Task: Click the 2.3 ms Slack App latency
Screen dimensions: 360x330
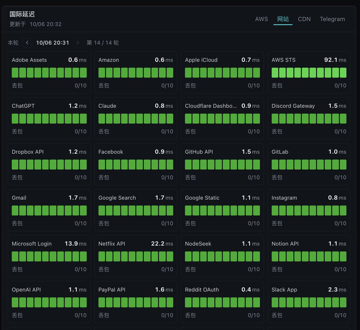Action: (337, 289)
